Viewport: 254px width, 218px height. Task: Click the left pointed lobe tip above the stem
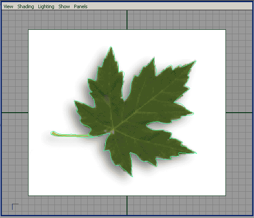point(75,101)
